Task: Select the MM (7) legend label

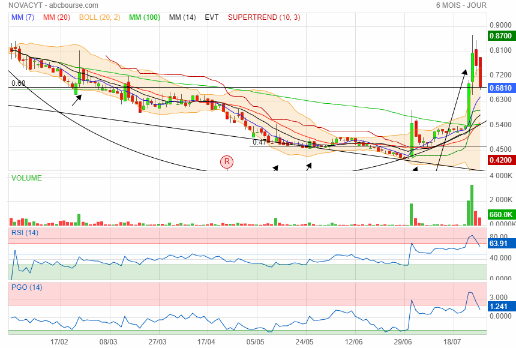Action: click(x=23, y=17)
